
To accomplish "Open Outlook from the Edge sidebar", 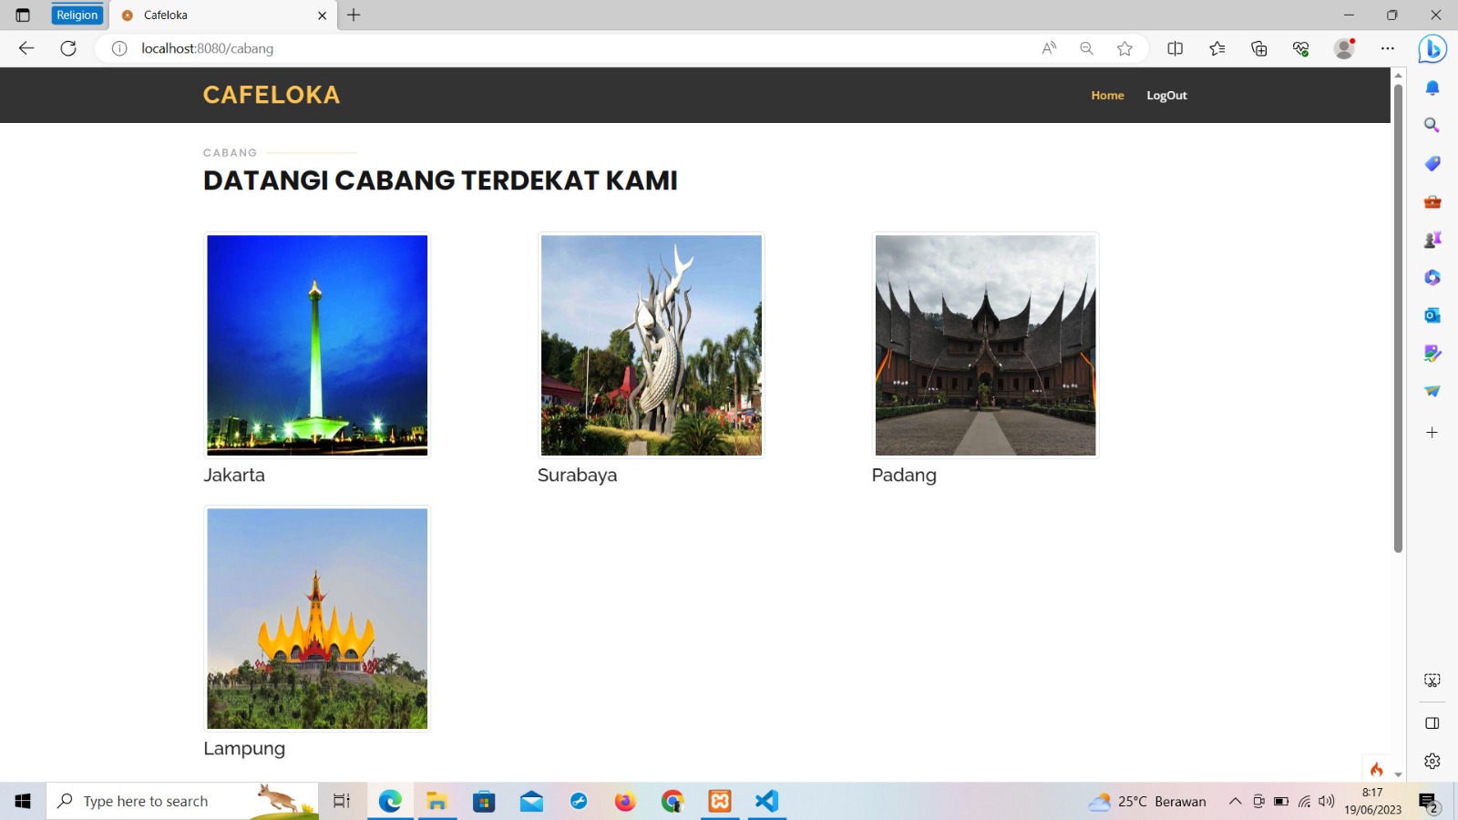I will 1432,315.
